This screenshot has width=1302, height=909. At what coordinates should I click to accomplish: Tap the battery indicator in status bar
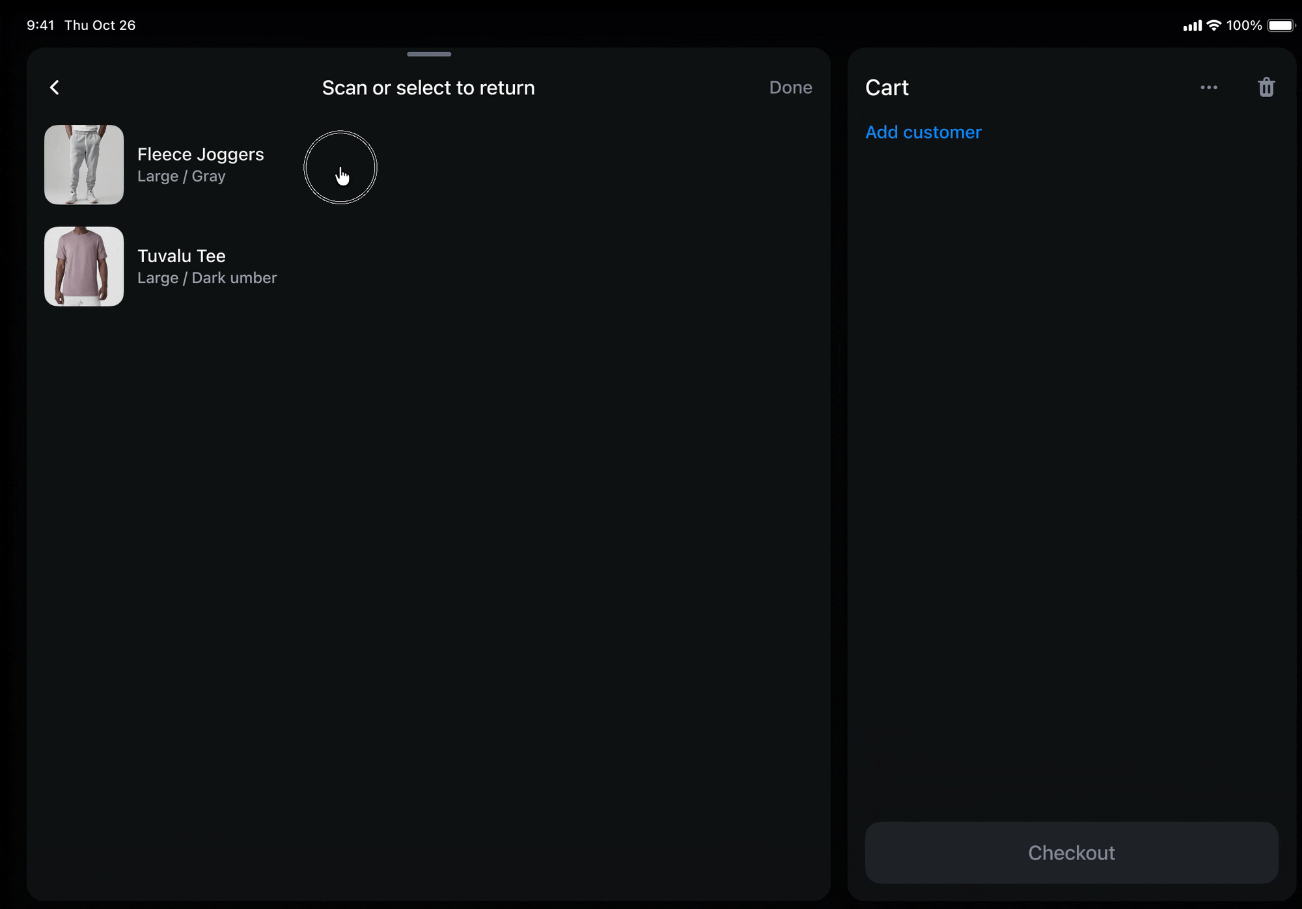click(x=1281, y=25)
